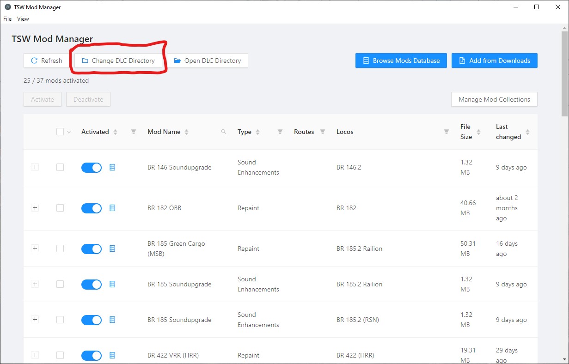Click the vertical scrollbar on the right
The image size is (569, 364).
point(564,74)
